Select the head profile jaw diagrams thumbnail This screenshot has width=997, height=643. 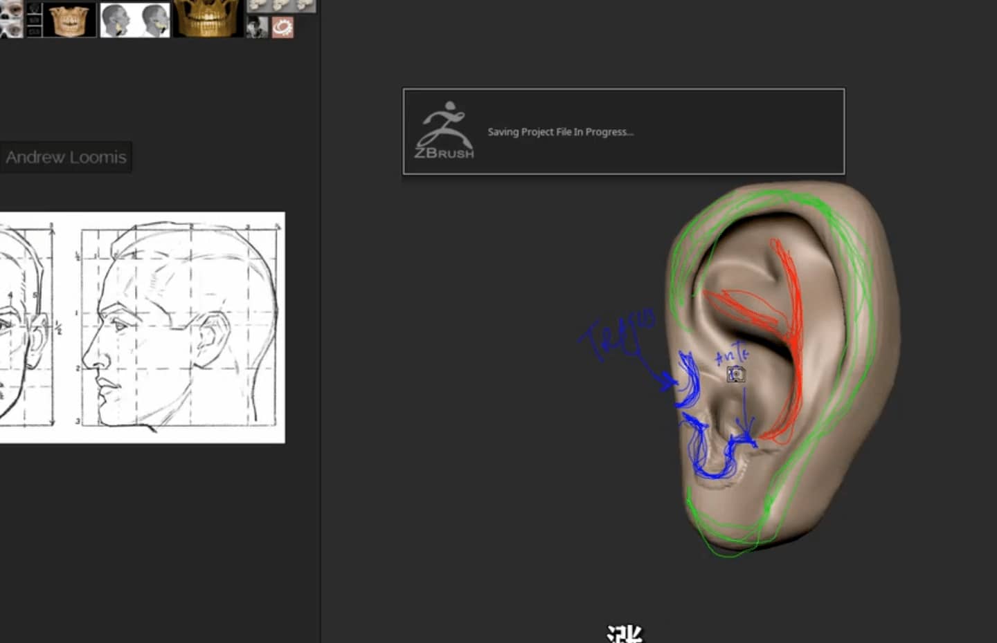point(135,19)
